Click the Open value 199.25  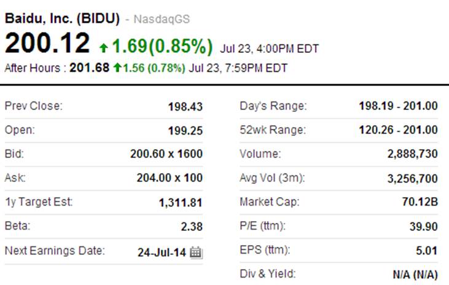pos(185,131)
